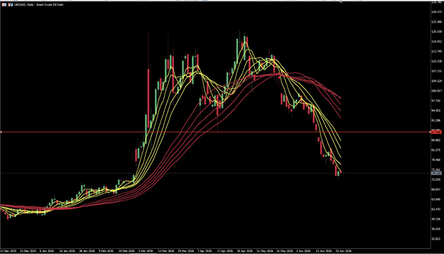
Task: Click price scale value 110.538
Action: coord(436,61)
